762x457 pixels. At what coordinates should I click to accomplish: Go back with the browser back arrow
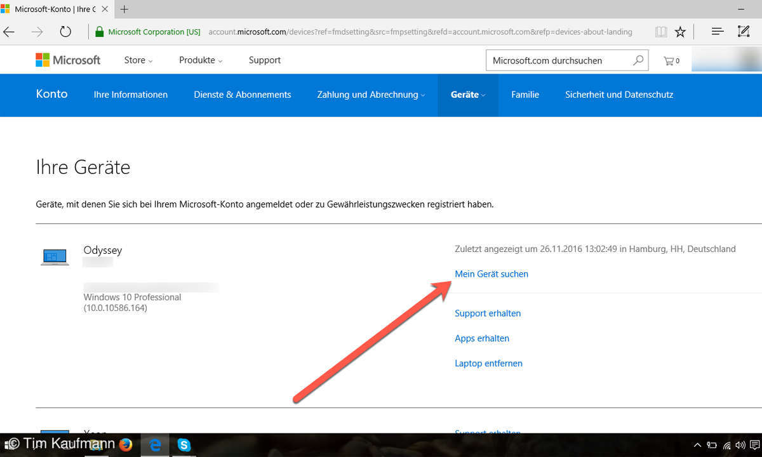pos(9,32)
